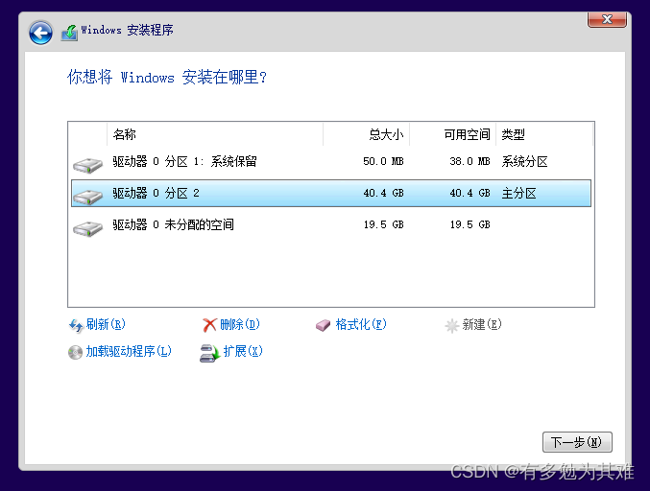The image size is (650, 491).
Task: Extend partition via 扩展(X) link
Action: click(x=243, y=352)
